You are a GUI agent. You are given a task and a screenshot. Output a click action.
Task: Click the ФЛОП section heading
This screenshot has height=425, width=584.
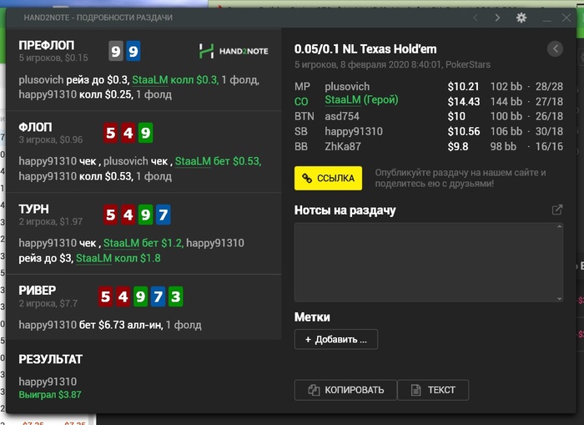35,127
